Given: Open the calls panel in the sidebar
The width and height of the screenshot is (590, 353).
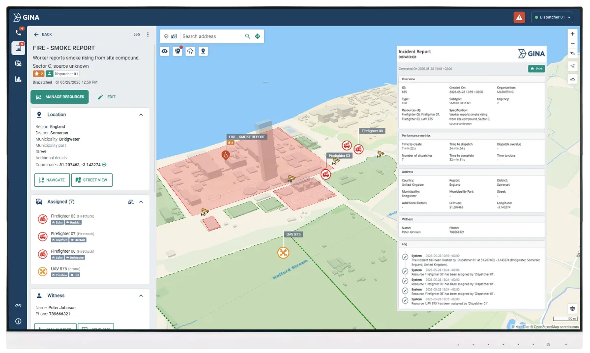Looking at the screenshot, I should [18, 32].
